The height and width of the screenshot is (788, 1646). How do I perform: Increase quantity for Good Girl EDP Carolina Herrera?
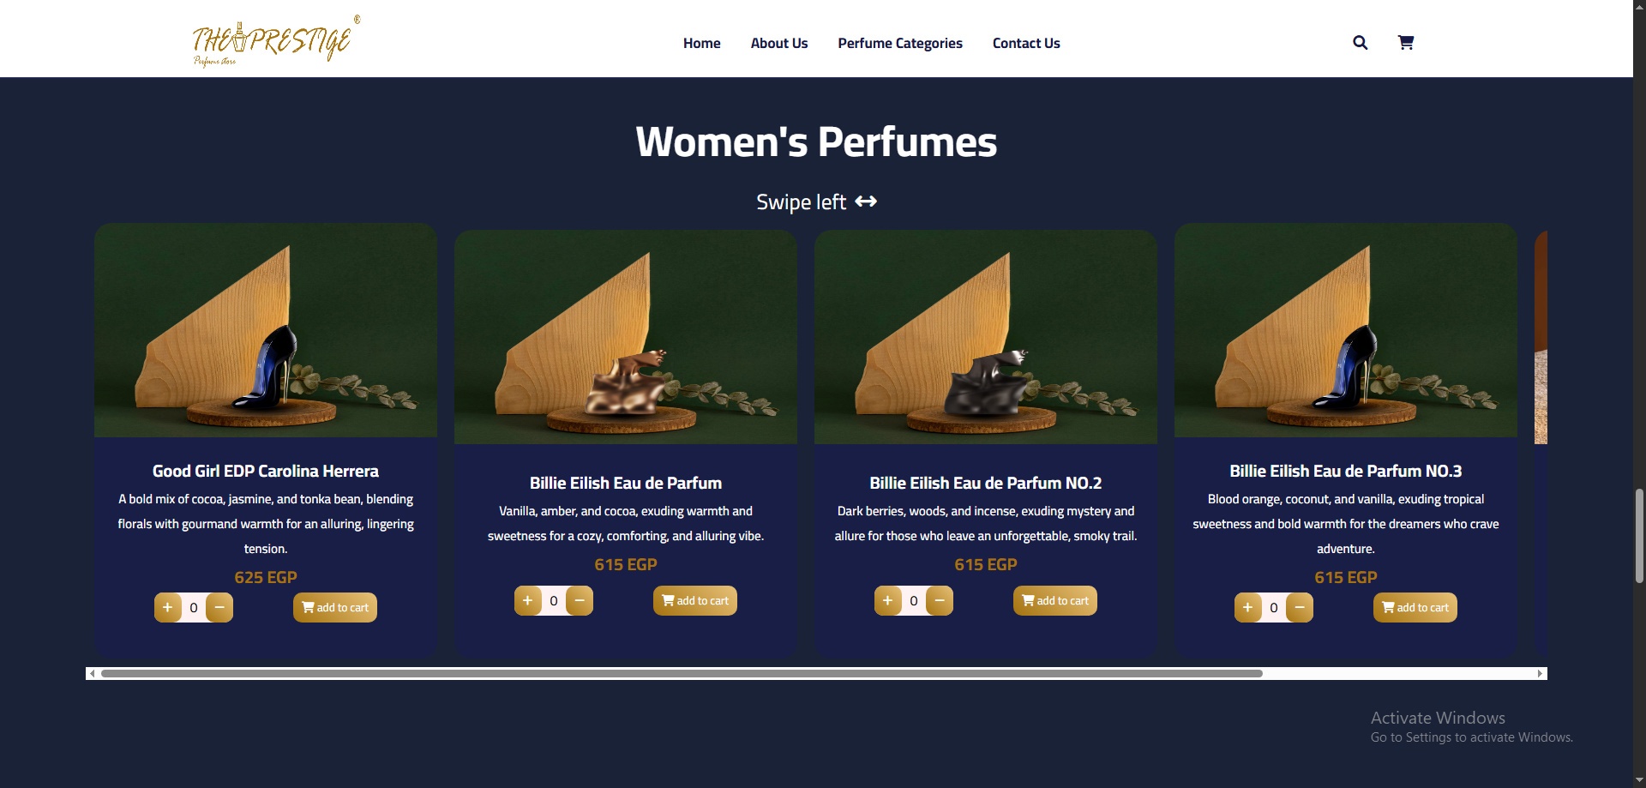click(168, 607)
